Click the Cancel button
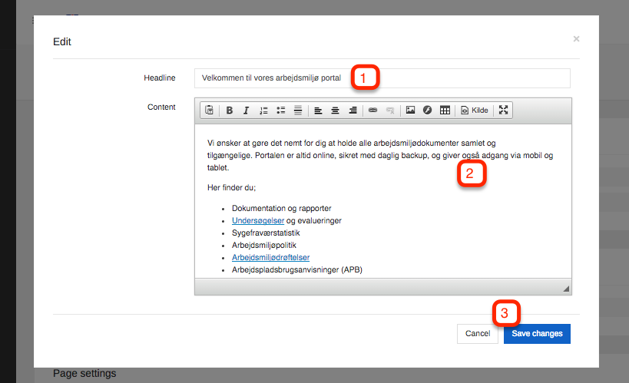The width and height of the screenshot is (629, 383). (x=478, y=334)
